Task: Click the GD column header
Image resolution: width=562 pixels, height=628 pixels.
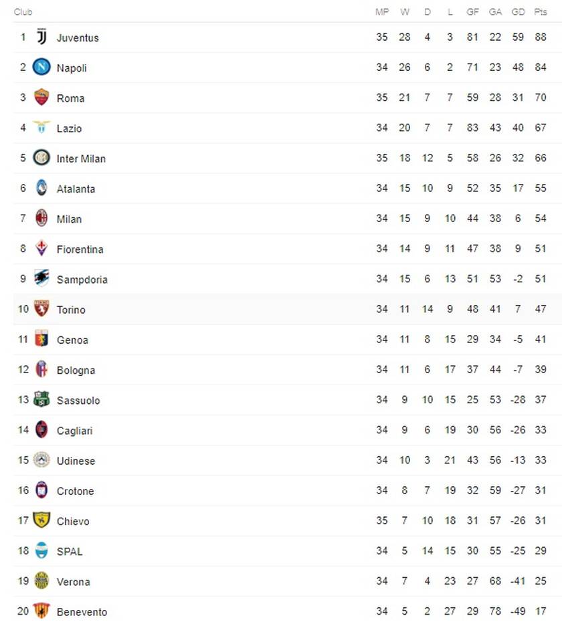Action: pyautogui.click(x=518, y=12)
